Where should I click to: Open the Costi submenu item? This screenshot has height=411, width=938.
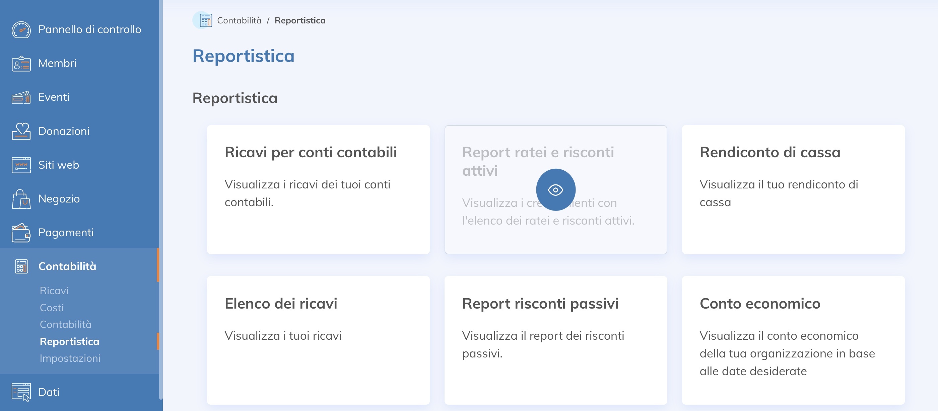[51, 308]
